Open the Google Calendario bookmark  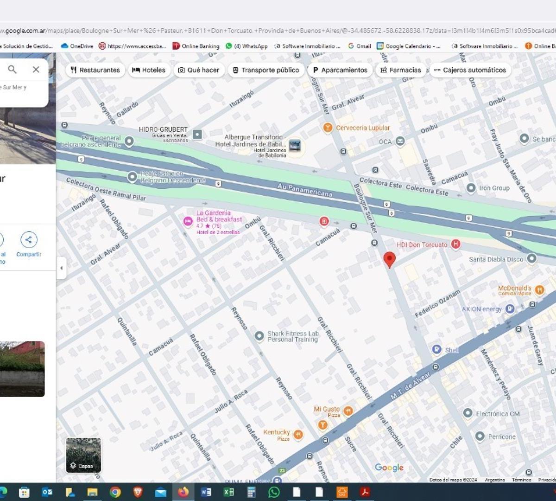(x=409, y=46)
